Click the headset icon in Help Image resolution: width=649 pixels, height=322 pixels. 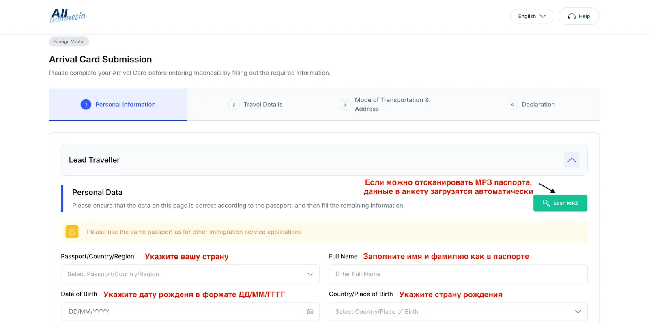pos(572,16)
